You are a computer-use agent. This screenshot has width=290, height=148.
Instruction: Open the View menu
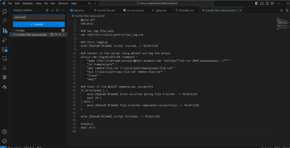pyautogui.click(x=39, y=3)
